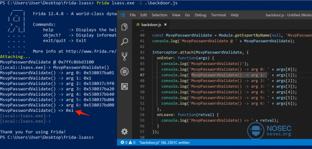Select the backdoor.js tab
Viewport: 312px width, 149px height.
[x=150, y=25]
